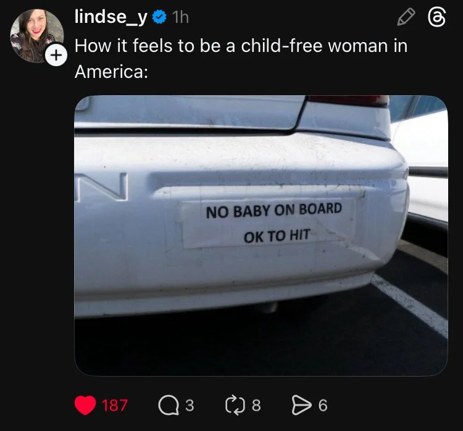Open the reply bubble icon

click(x=169, y=405)
